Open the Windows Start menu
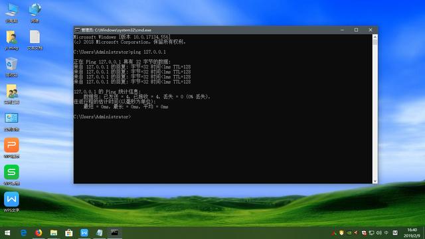Image resolution: width=425 pixels, height=239 pixels. [x=7, y=233]
